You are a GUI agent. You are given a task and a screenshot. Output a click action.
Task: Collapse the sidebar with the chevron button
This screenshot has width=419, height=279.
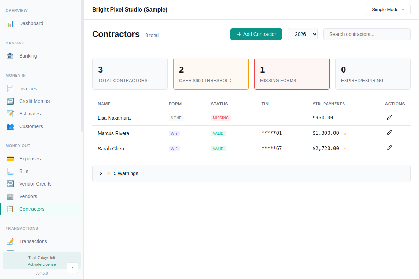point(72,268)
